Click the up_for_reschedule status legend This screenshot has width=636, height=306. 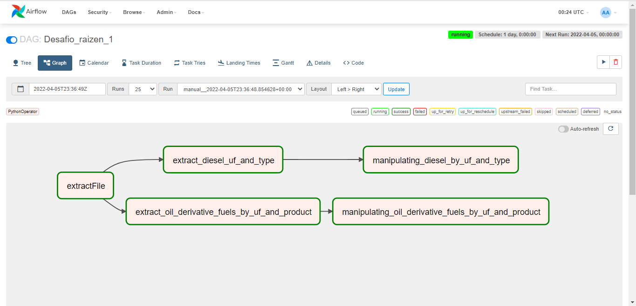(x=477, y=112)
